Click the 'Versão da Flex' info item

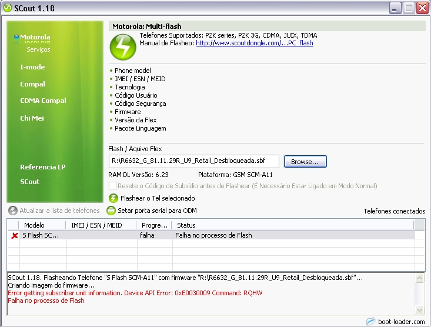(135, 120)
